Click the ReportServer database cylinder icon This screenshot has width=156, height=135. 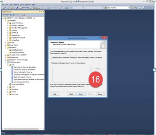tap(10, 35)
